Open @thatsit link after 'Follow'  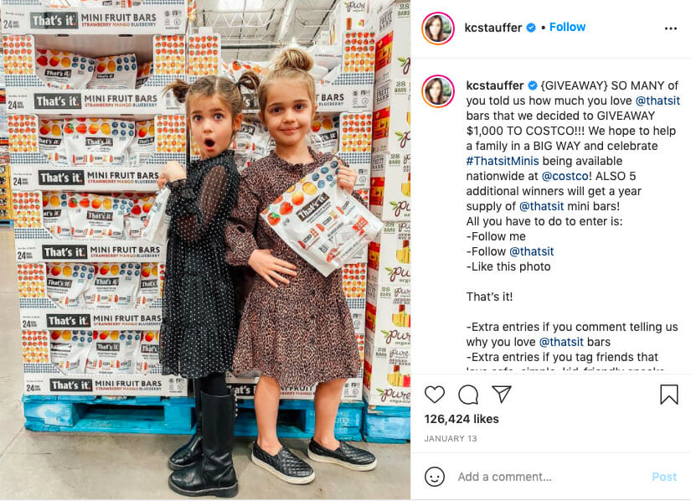tap(532, 251)
